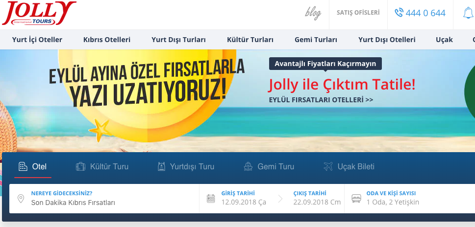Click the Jolly Tours logo

click(x=39, y=13)
